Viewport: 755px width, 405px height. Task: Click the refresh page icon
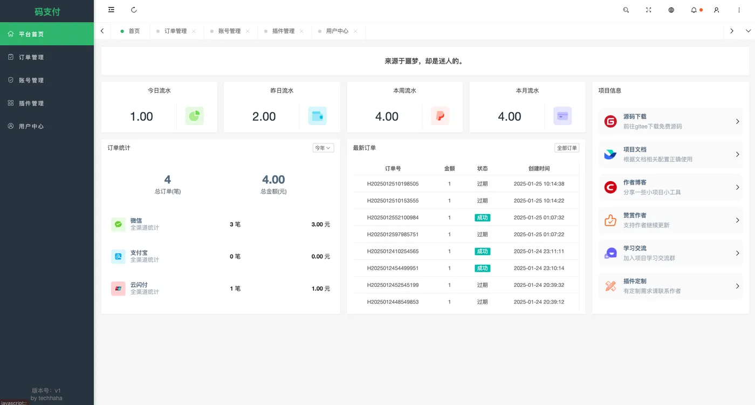coord(134,10)
